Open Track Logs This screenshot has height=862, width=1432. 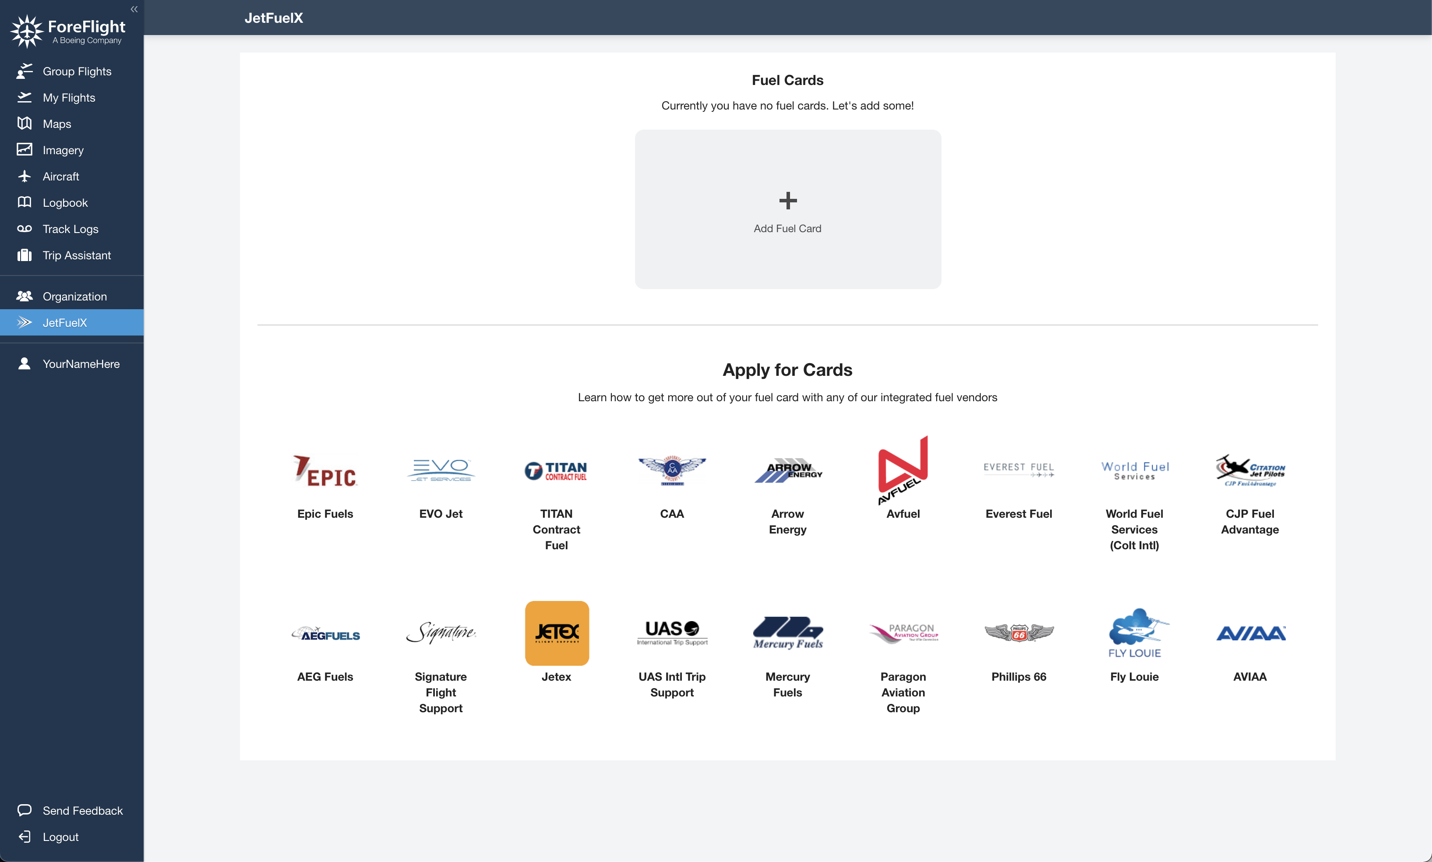coord(71,229)
